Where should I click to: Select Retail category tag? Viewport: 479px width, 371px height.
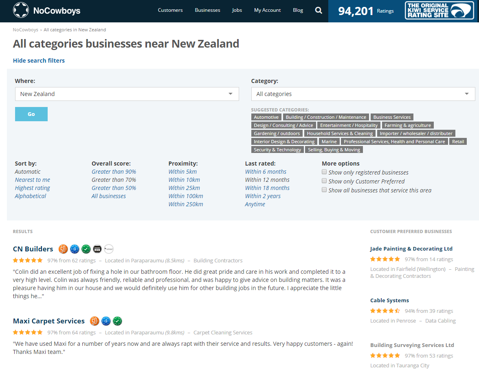tap(458, 142)
